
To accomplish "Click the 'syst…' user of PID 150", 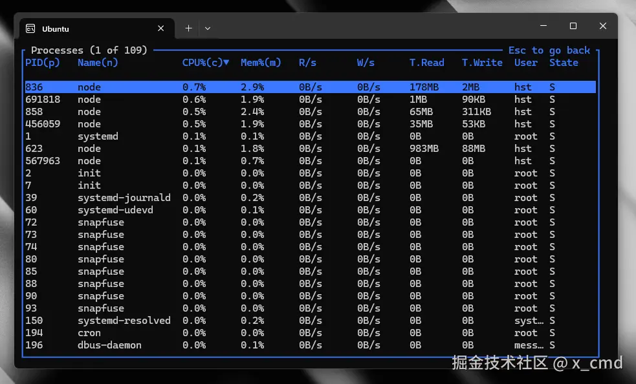I will [x=529, y=321].
